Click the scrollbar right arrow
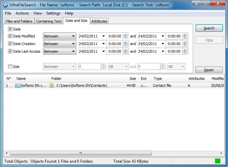The width and height of the screenshot is (228, 167). pos(221,153)
